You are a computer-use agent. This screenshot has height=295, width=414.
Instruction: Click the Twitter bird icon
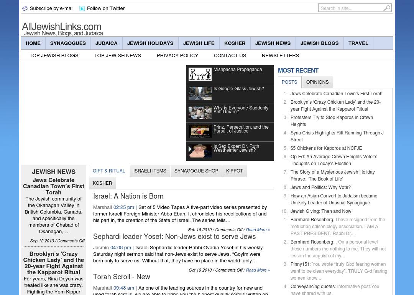click(x=82, y=8)
